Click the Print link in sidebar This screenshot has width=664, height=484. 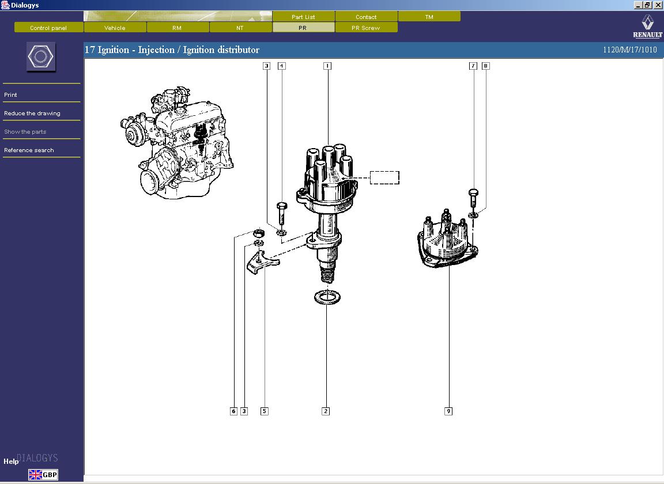[x=10, y=95]
